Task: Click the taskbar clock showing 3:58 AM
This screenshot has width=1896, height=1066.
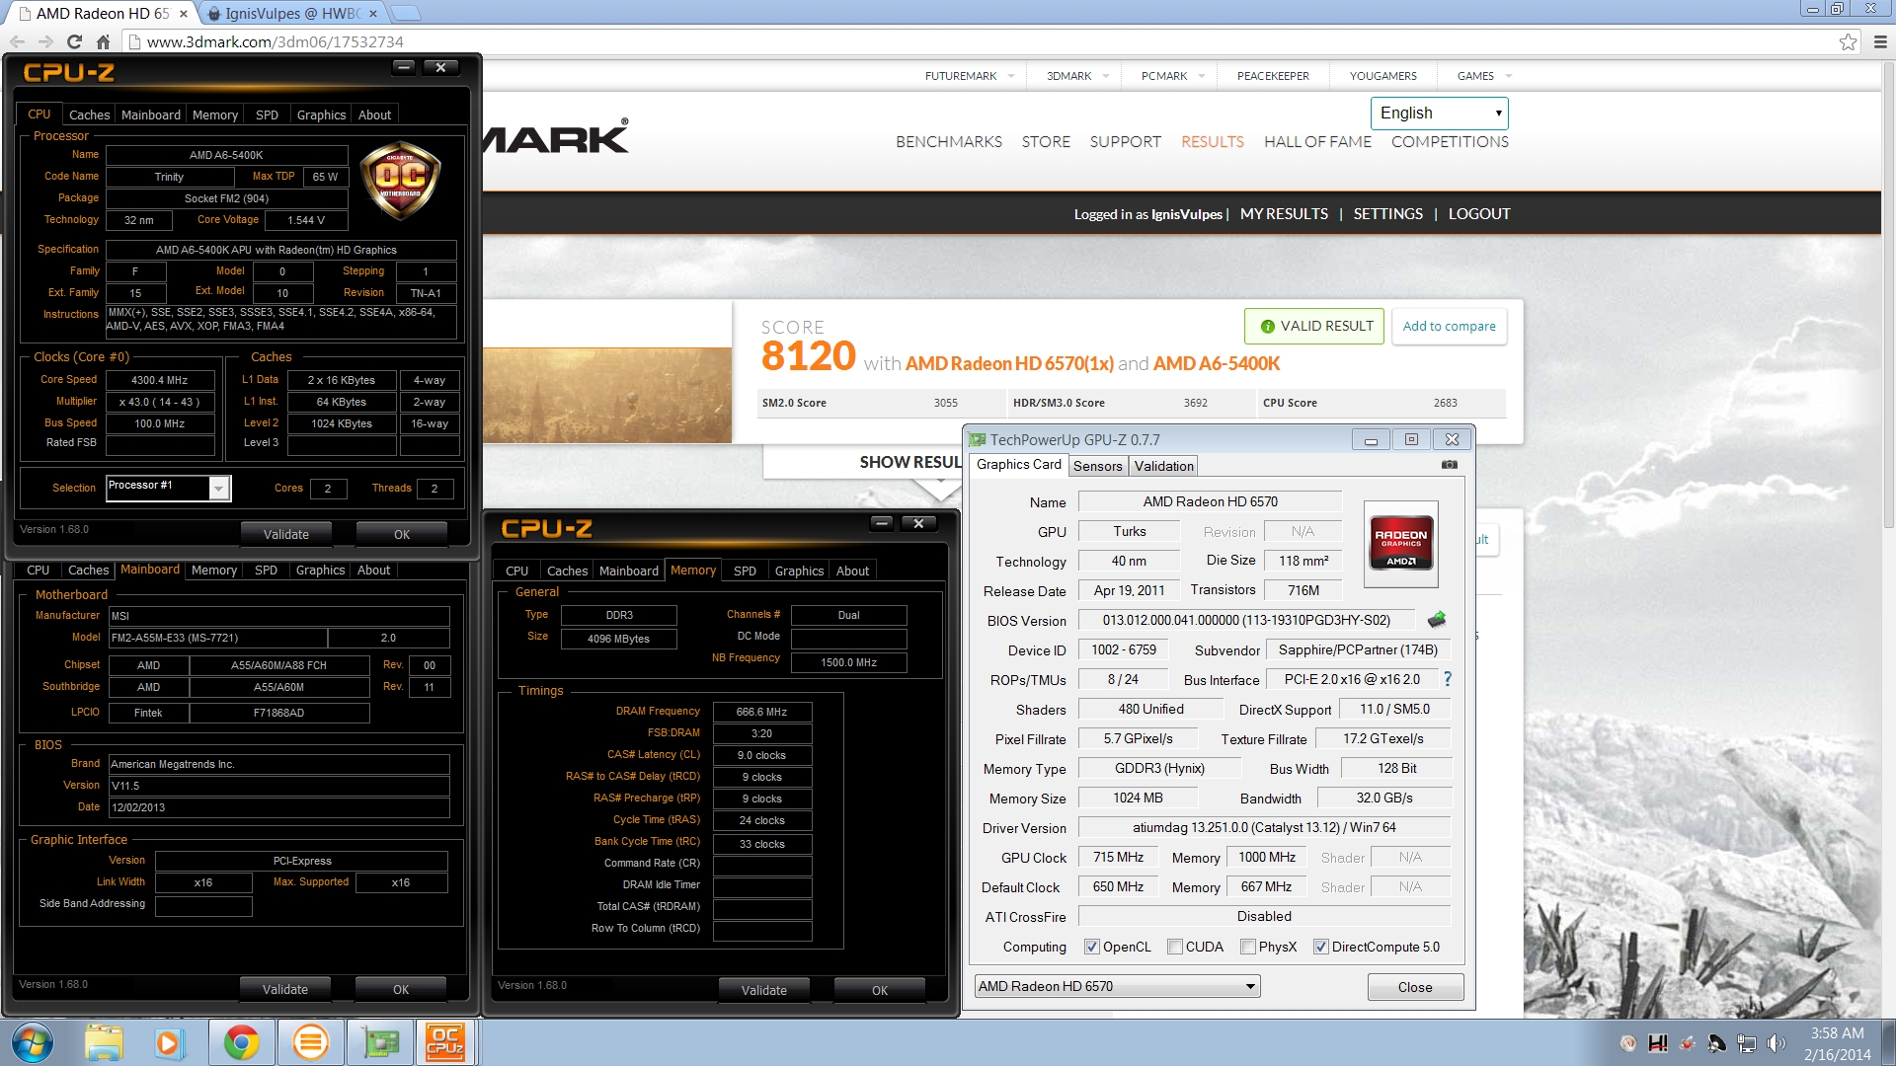Action: click(x=1837, y=1043)
